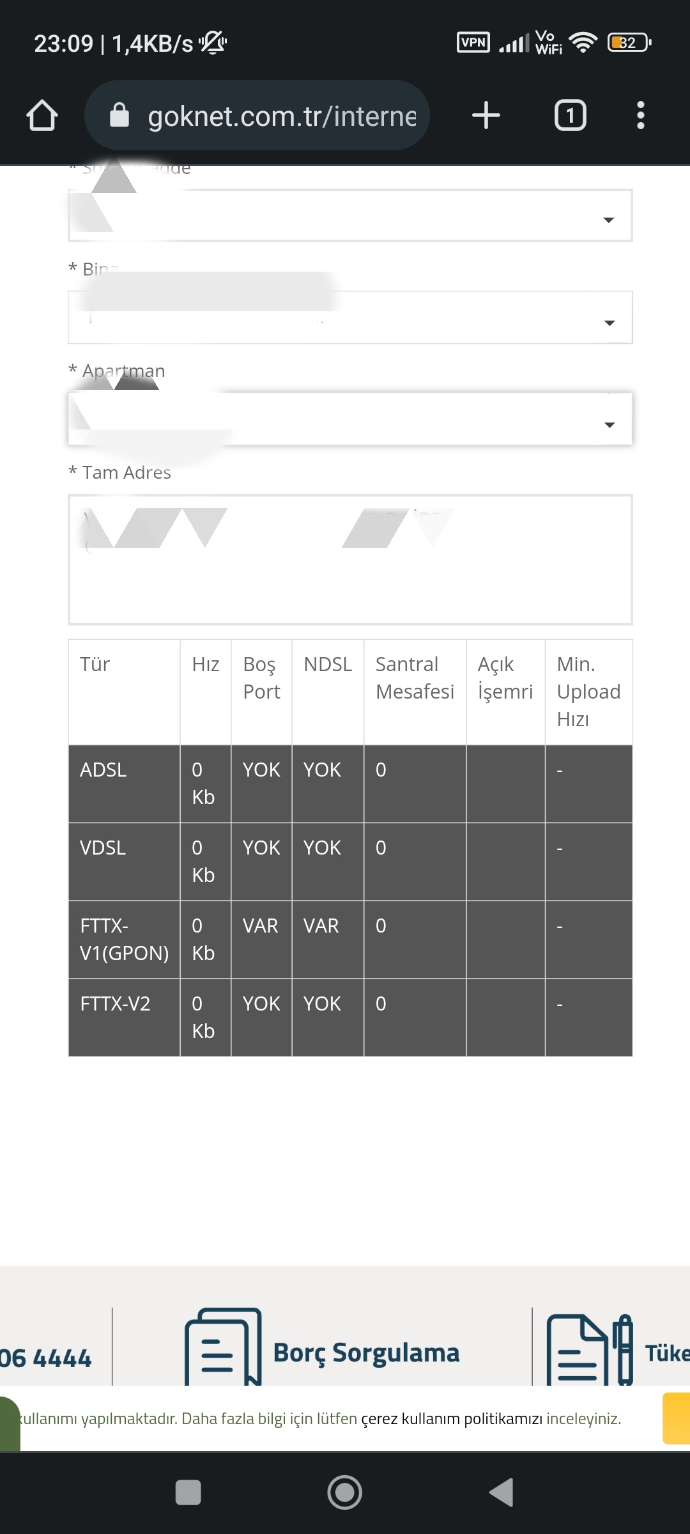Tap the Android recent apps square button

(x=188, y=1492)
